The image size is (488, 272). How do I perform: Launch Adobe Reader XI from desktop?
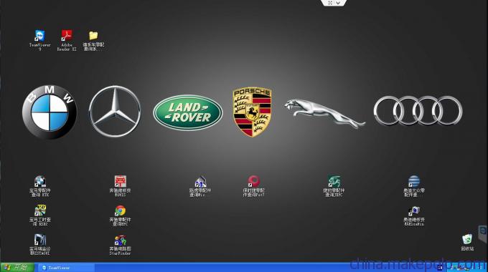(67, 40)
